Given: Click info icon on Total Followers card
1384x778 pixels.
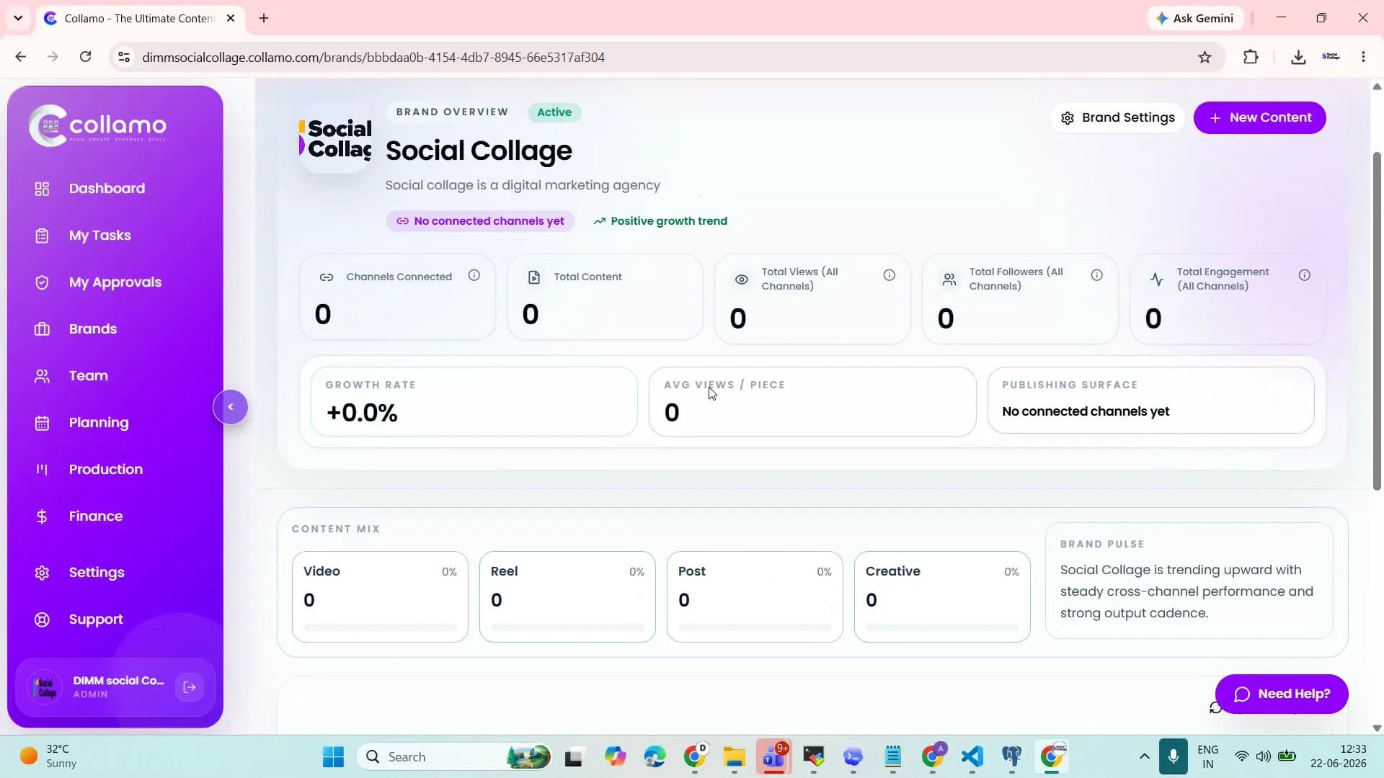Looking at the screenshot, I should (1097, 275).
